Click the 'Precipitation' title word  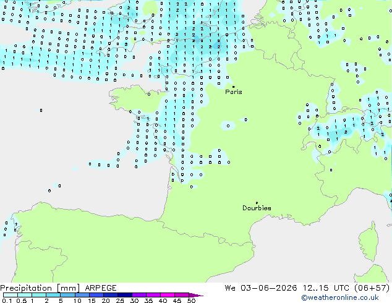pyautogui.click(x=26, y=288)
